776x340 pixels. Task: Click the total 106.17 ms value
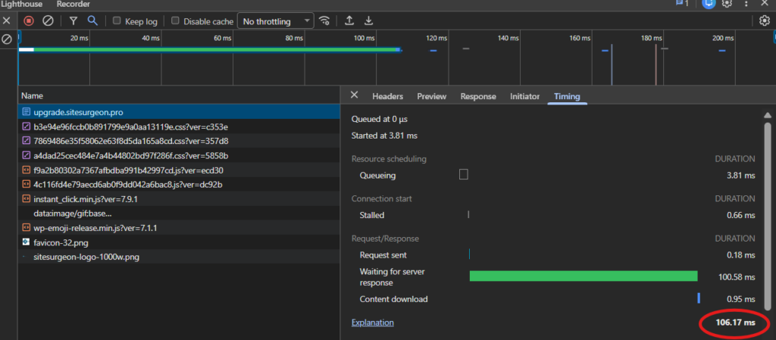[735, 323]
